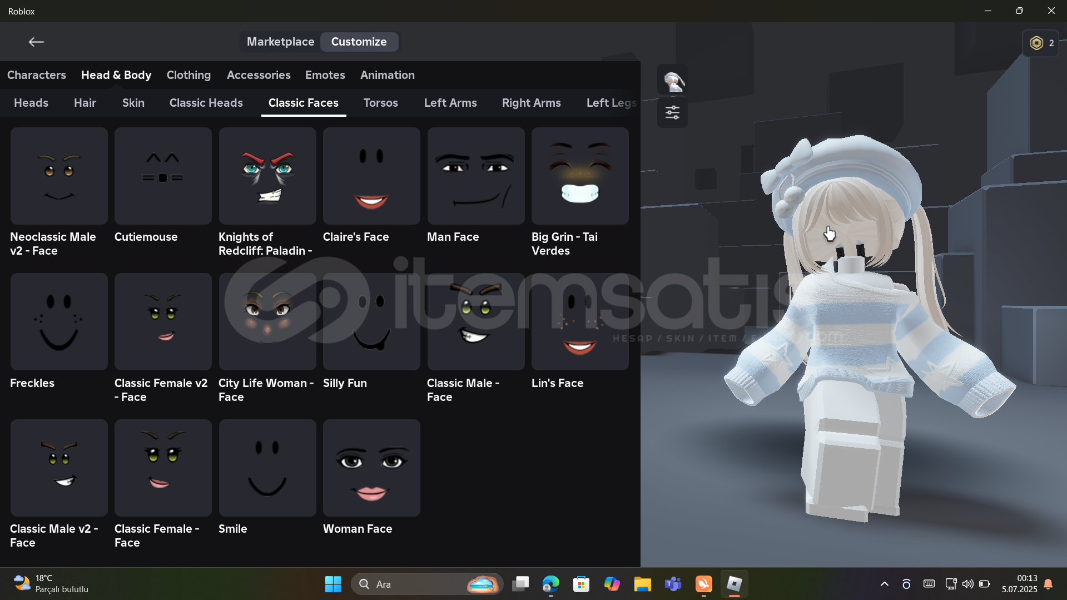Viewport: 1067px width, 600px height.
Task: Switch to the Skin subcategory
Action: (x=133, y=103)
